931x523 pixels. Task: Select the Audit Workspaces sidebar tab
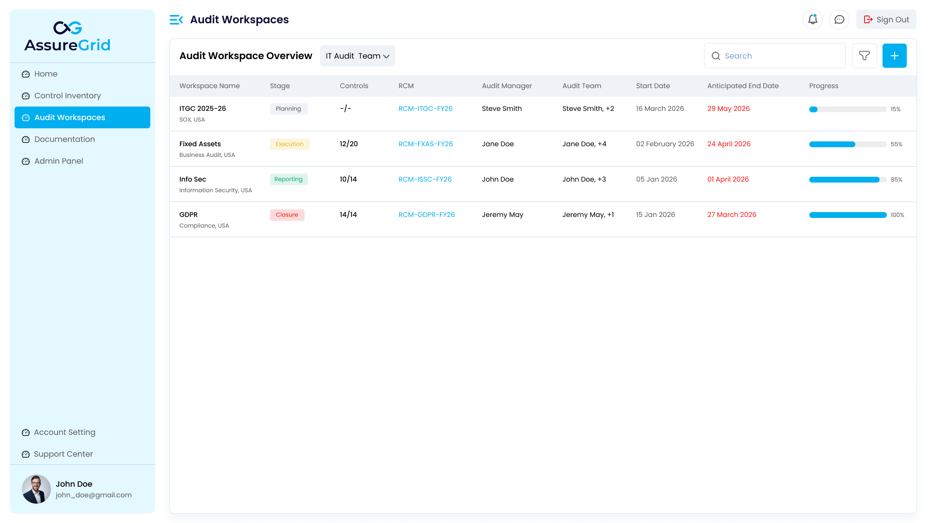click(x=70, y=117)
